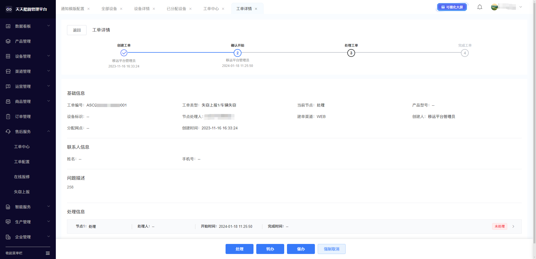
Task: Close the 工单中心 tab
Action: [223, 9]
